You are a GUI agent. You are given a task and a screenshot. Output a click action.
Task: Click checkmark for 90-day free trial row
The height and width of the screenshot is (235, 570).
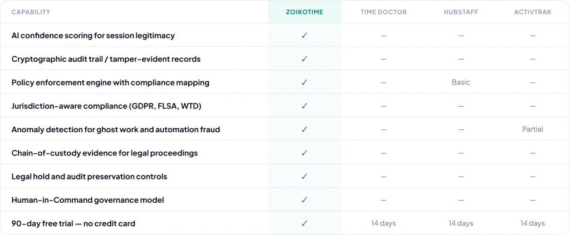[304, 223]
